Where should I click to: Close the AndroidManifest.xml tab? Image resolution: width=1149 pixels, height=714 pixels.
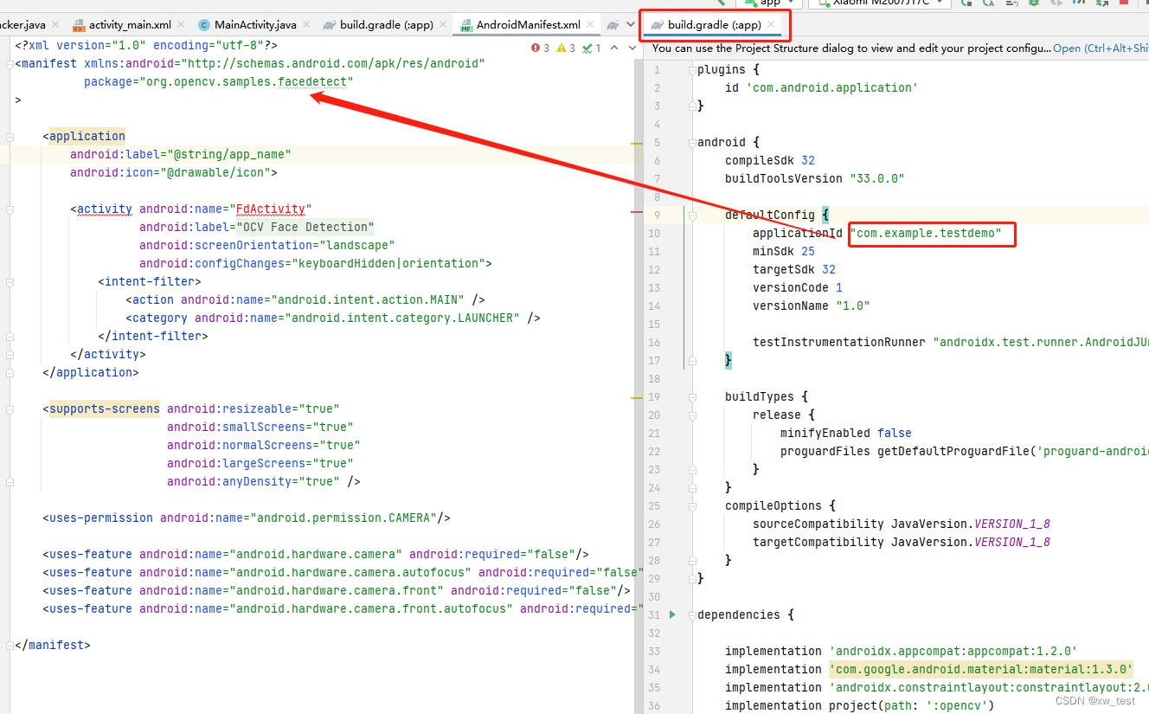tap(592, 25)
